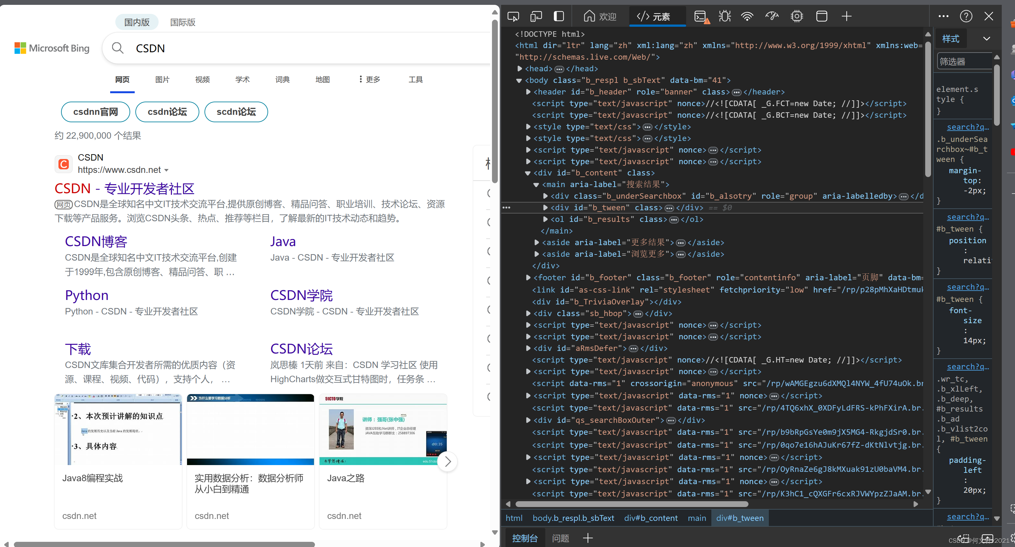Switch to the 欢迎 tab in DevTools
1015x547 pixels.
tap(600, 16)
